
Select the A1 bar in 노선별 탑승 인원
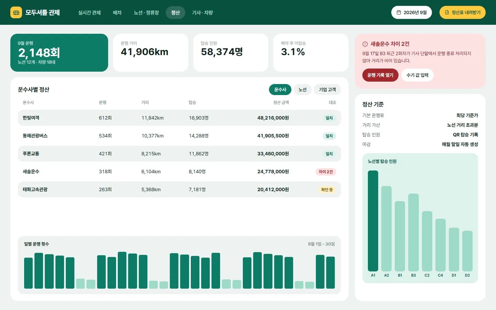pos(373,221)
